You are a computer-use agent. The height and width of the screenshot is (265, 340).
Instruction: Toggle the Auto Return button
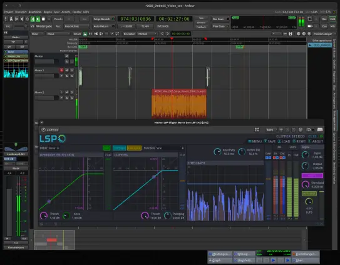[x=104, y=26]
